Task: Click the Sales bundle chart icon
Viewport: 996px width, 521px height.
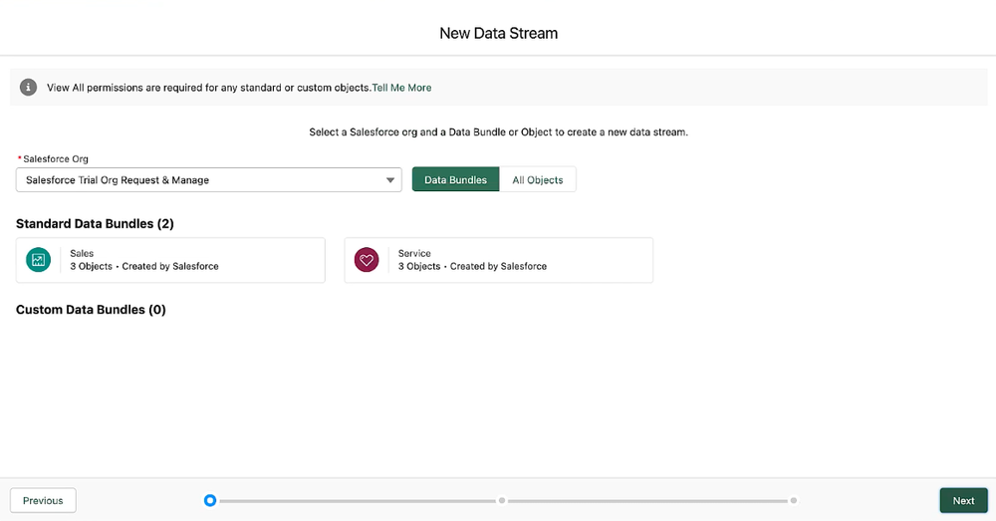Action: click(x=38, y=260)
